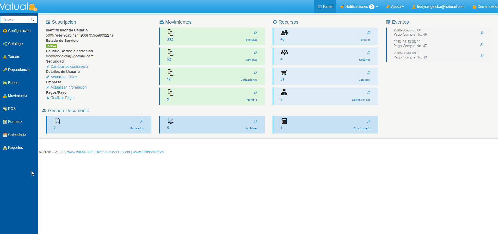Expand the Ayuda dropdown menu

point(395,6)
